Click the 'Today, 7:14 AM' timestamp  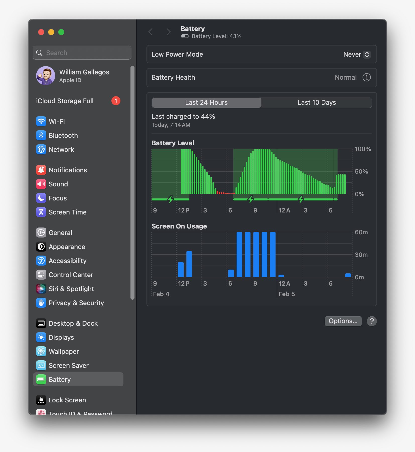[171, 125]
